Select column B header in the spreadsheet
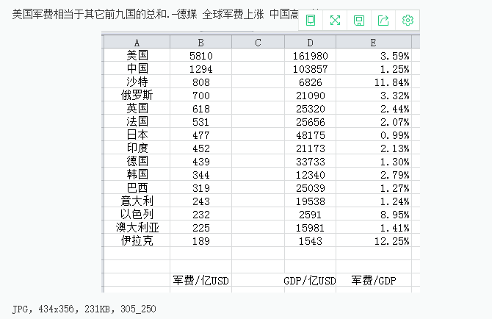This screenshot has height=319, width=492. tap(200, 43)
